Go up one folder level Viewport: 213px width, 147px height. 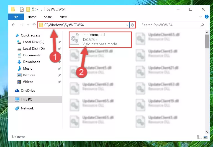click(34, 25)
